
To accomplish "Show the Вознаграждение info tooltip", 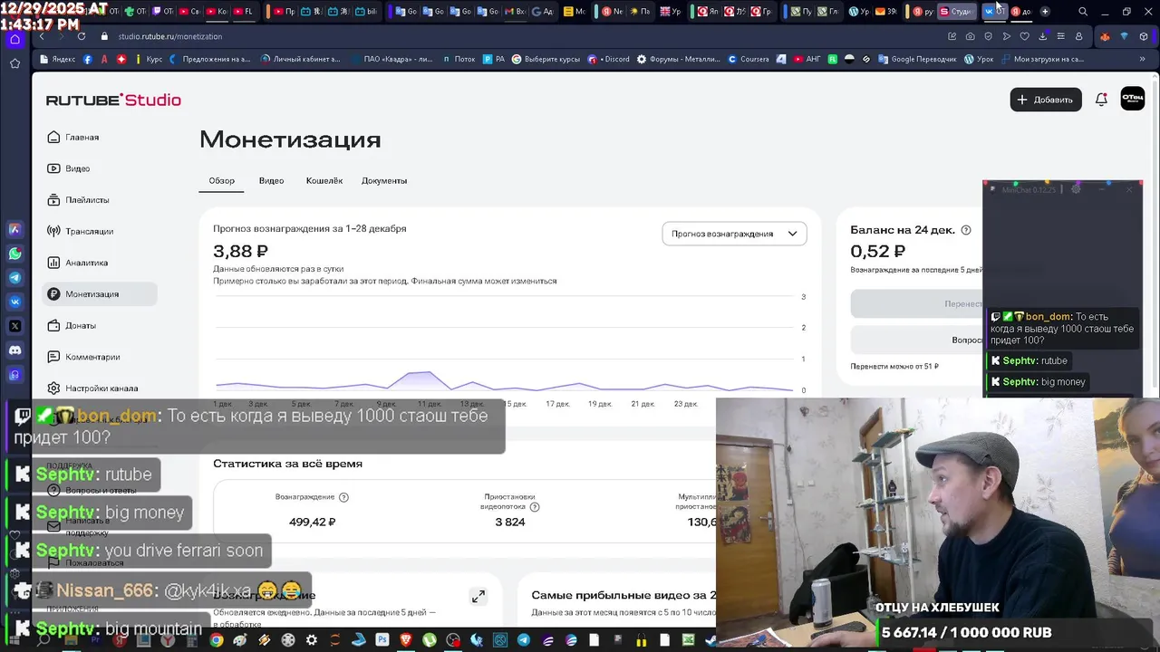I will [343, 497].
